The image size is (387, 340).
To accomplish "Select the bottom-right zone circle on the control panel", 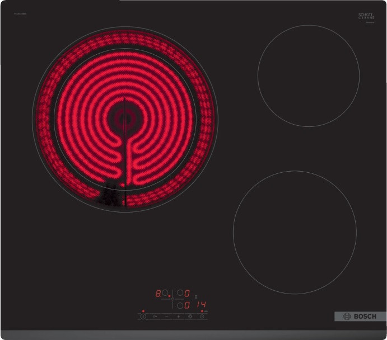I will coord(180,306).
